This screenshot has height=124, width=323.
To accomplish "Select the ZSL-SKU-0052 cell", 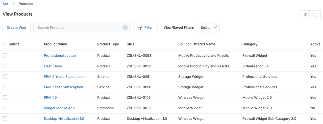I will 139,66.
